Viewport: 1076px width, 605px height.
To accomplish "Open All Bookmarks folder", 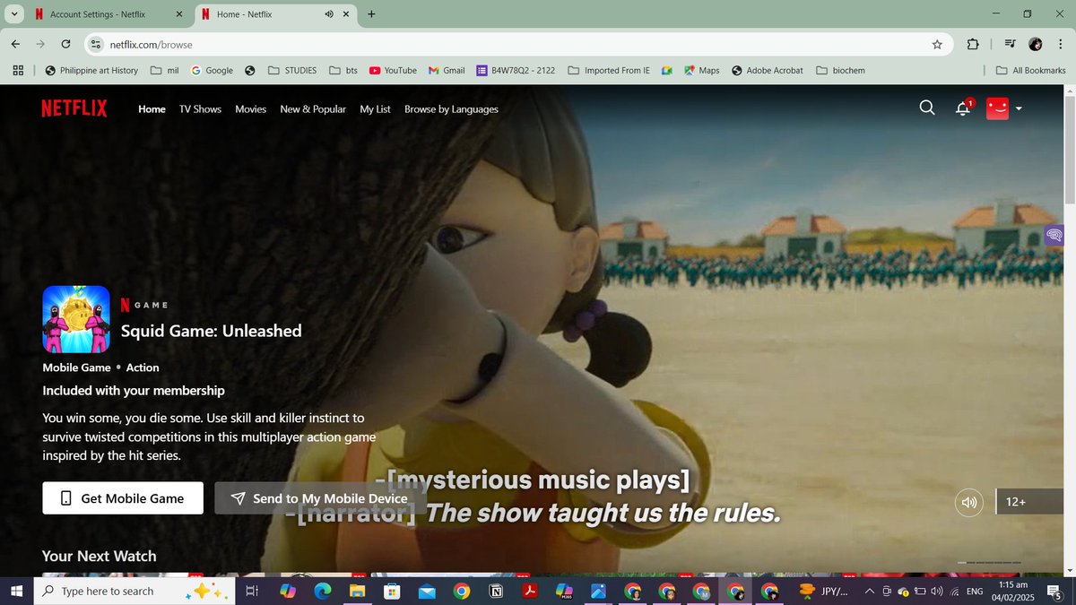I will tap(1031, 70).
